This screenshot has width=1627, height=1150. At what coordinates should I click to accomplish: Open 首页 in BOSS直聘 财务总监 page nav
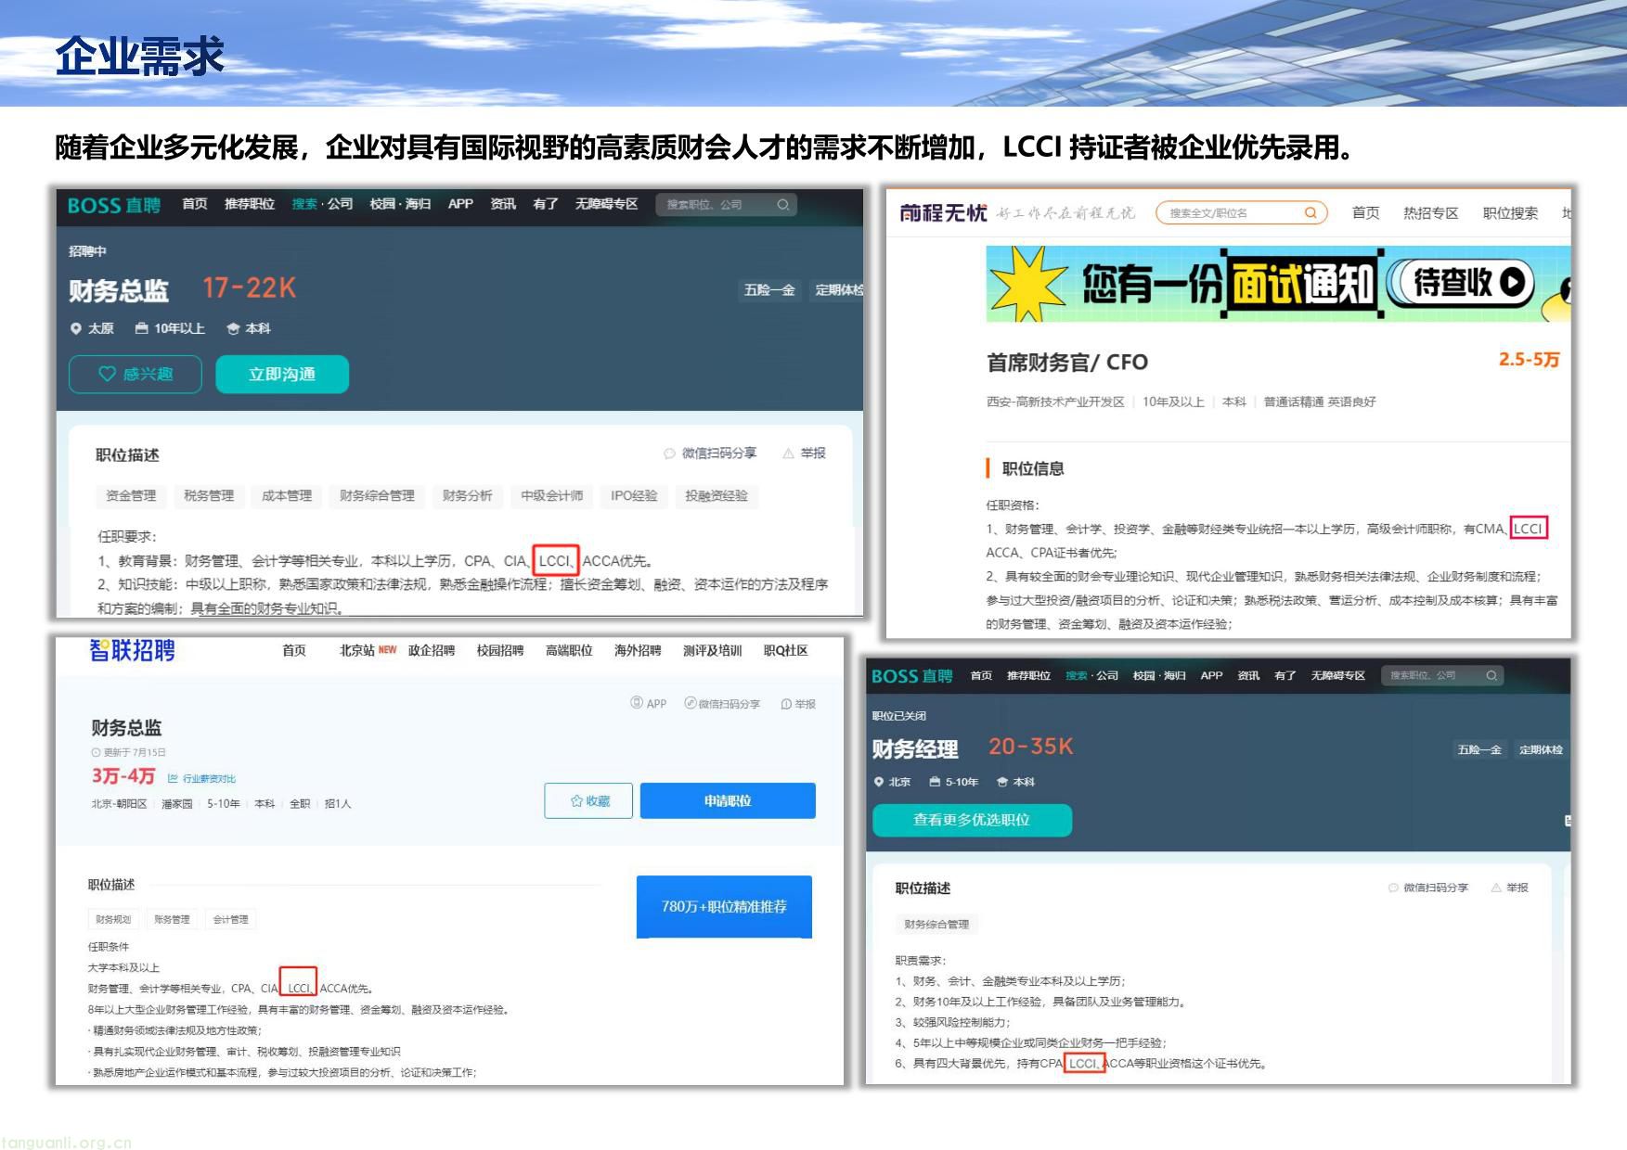coord(195,204)
